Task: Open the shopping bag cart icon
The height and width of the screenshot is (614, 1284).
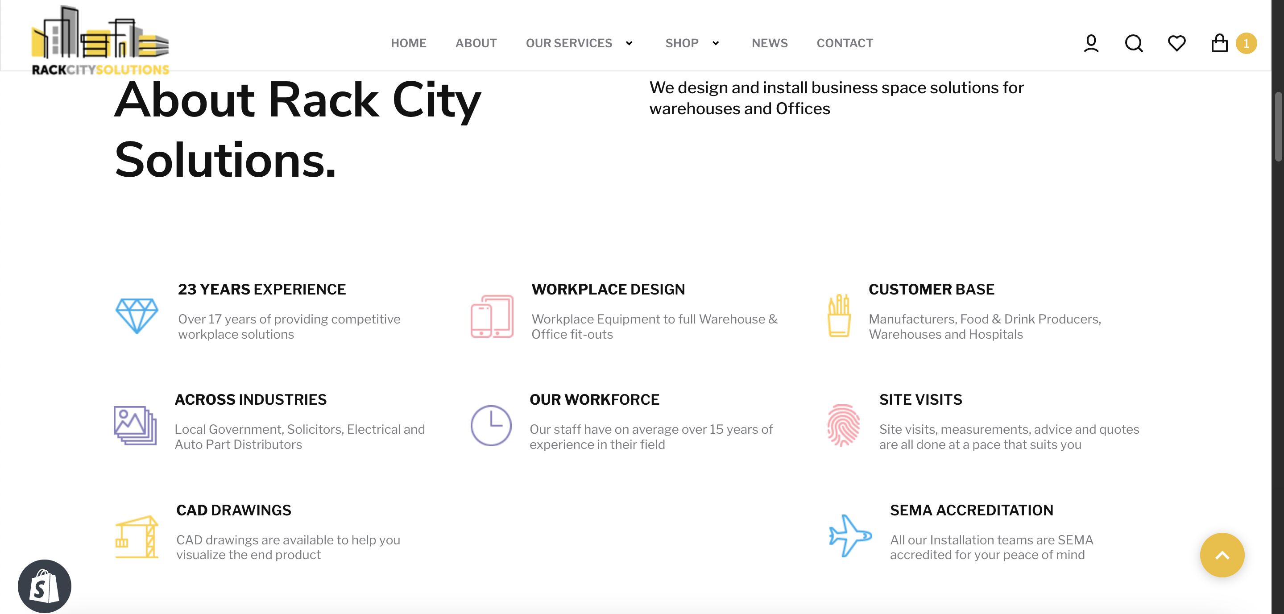Action: tap(1219, 43)
